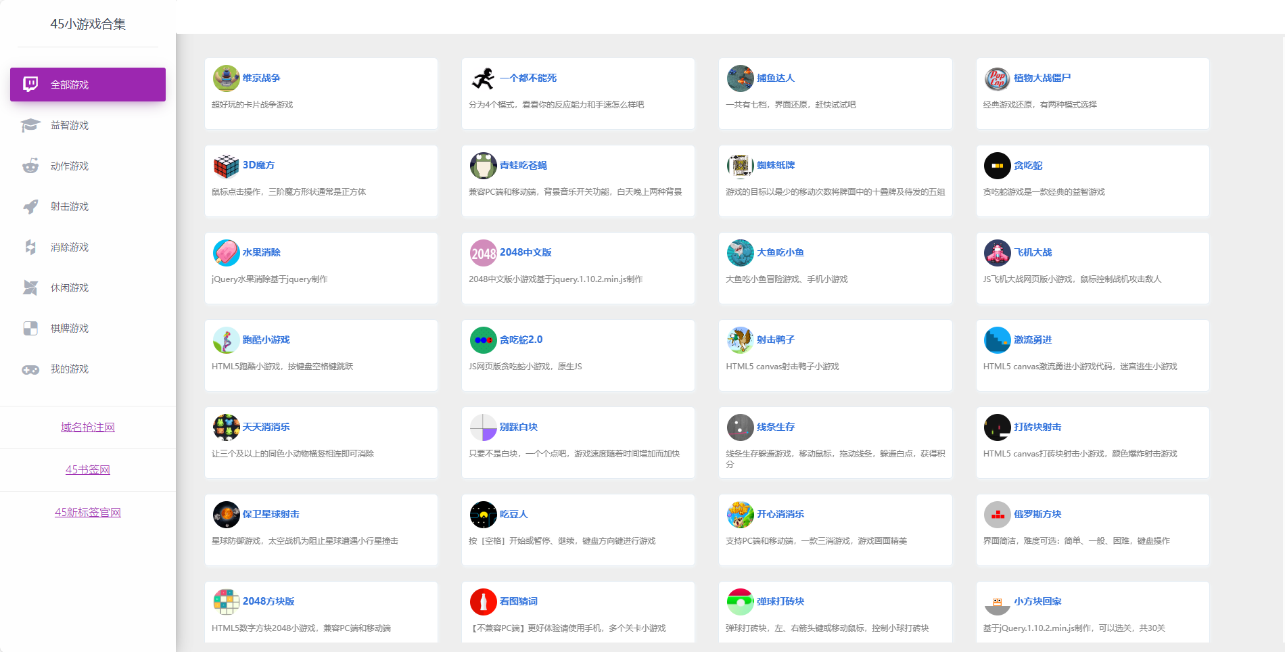Open the 捕鱼达人 game title link
The image size is (1285, 652).
[x=775, y=78]
